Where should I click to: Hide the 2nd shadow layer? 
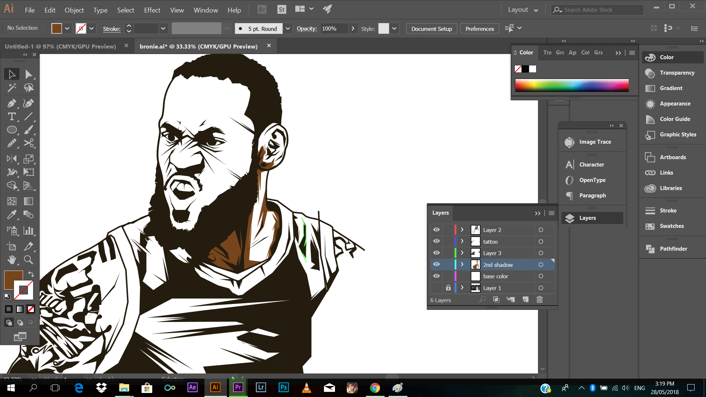436,264
